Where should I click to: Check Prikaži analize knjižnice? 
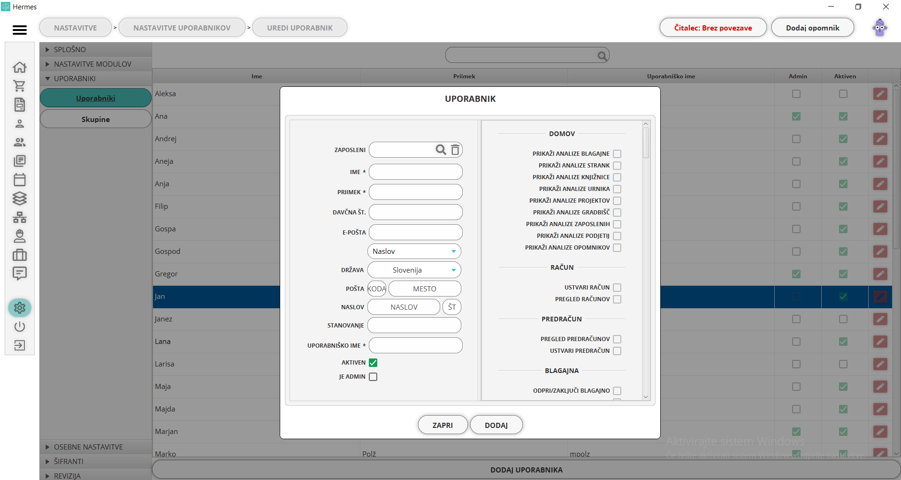tap(617, 177)
